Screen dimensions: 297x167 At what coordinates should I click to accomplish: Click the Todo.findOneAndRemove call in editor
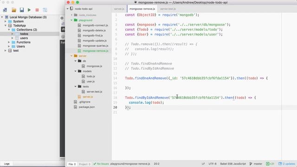(196, 78)
